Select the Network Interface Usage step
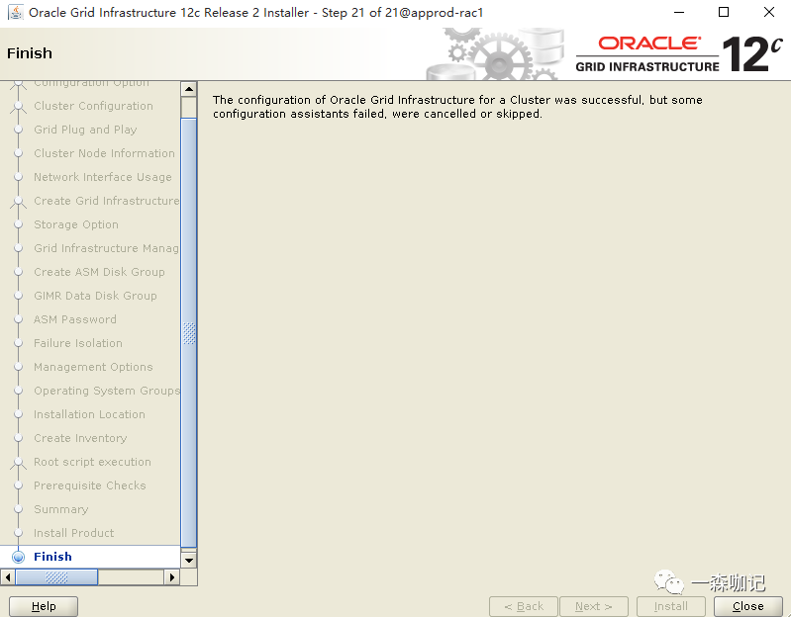This screenshot has height=617, width=791. (103, 177)
